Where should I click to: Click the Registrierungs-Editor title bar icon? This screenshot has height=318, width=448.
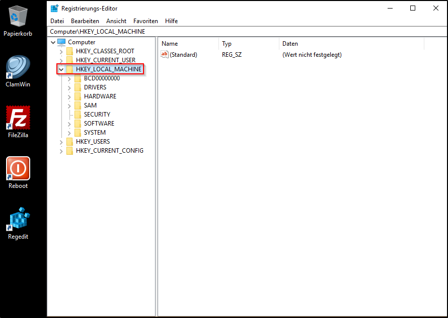click(54, 8)
